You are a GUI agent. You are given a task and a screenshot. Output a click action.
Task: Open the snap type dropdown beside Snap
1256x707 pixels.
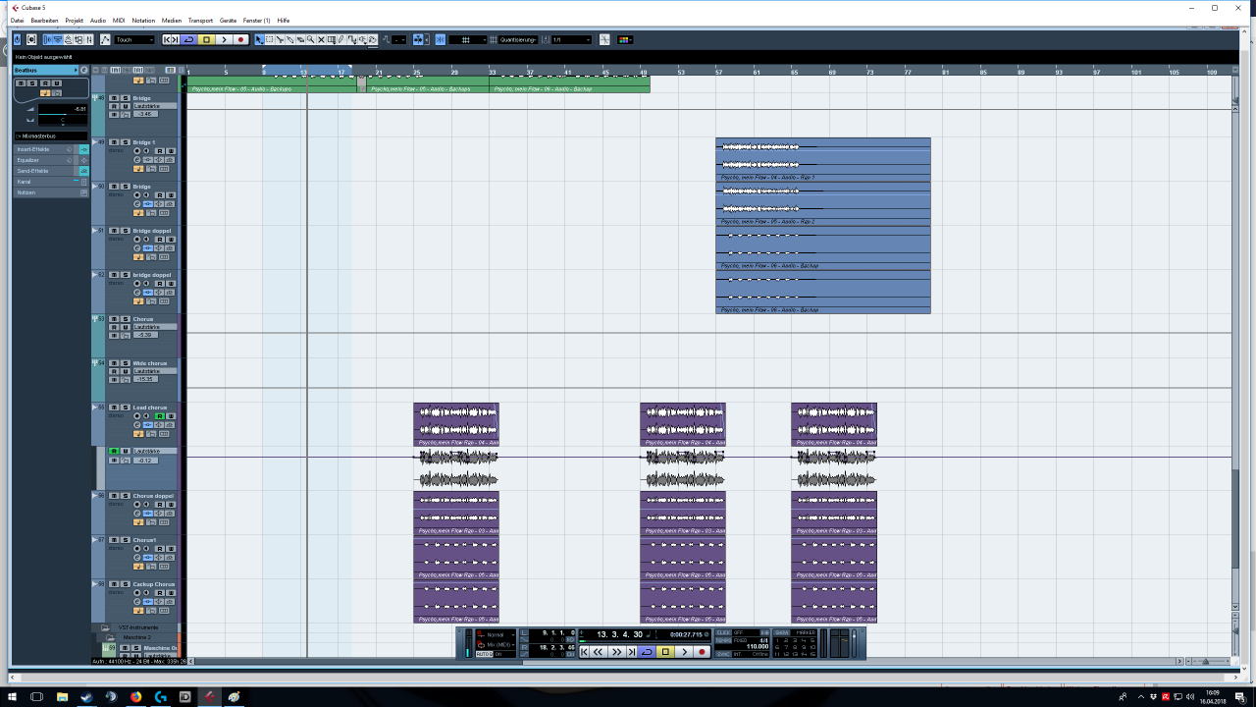(x=468, y=39)
